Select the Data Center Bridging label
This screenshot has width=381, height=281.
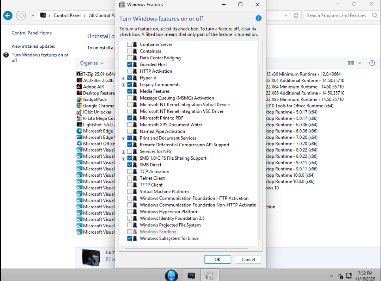pos(160,58)
